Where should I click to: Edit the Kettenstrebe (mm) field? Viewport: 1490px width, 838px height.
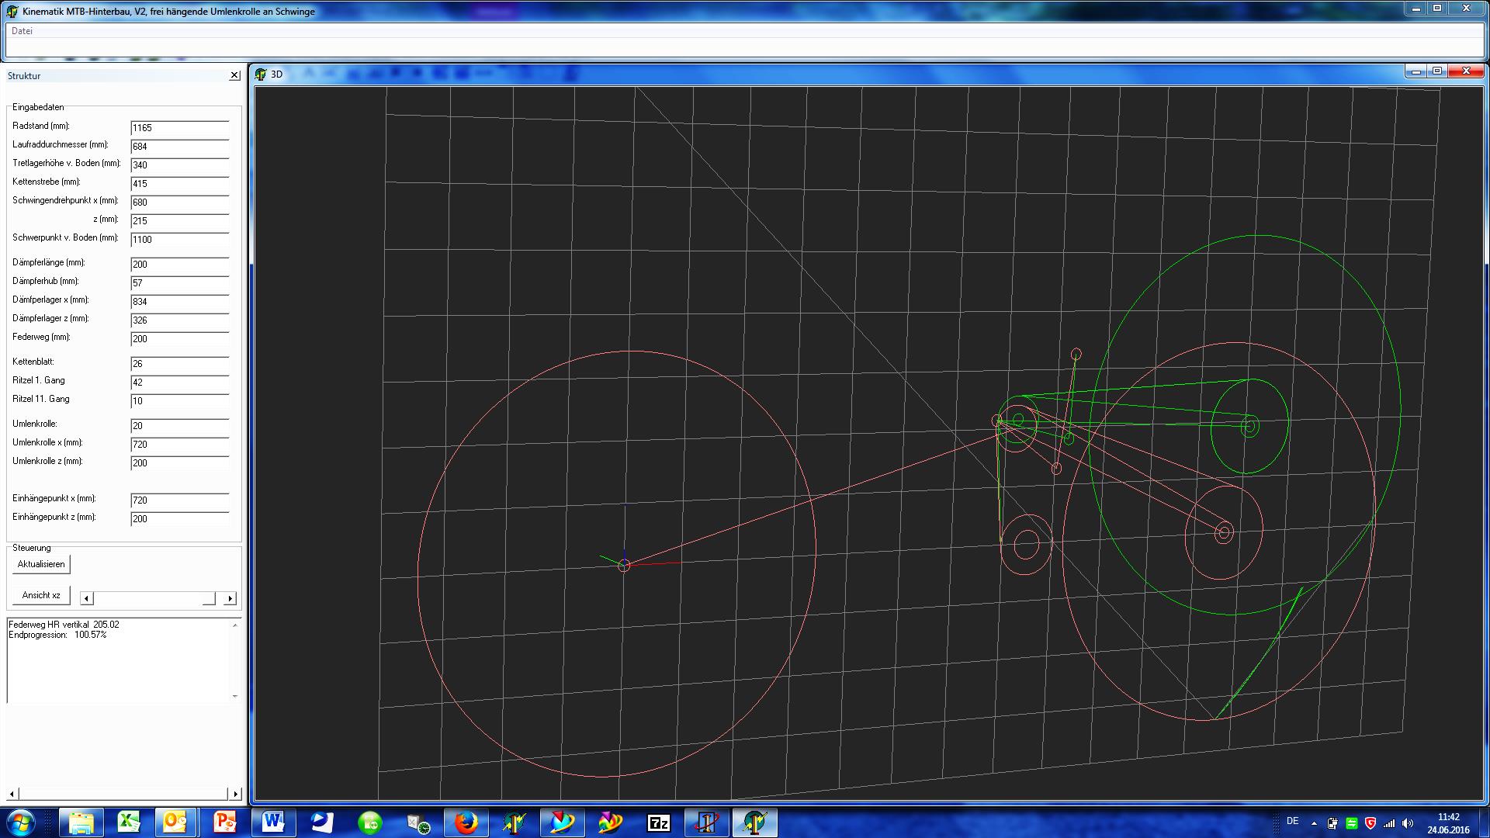180,184
